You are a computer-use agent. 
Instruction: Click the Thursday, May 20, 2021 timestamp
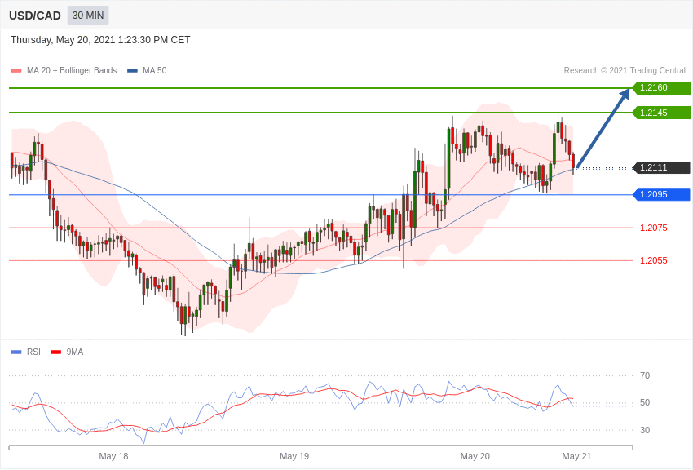point(100,40)
